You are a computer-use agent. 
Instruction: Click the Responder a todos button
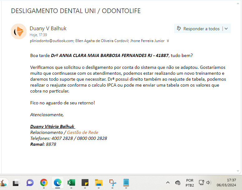198,29
